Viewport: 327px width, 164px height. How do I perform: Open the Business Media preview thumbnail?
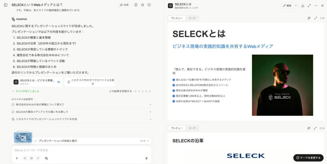[x=23, y=137]
